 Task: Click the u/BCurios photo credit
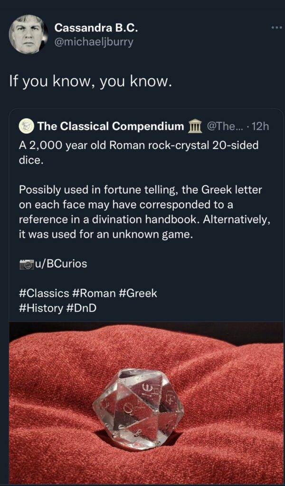61,264
